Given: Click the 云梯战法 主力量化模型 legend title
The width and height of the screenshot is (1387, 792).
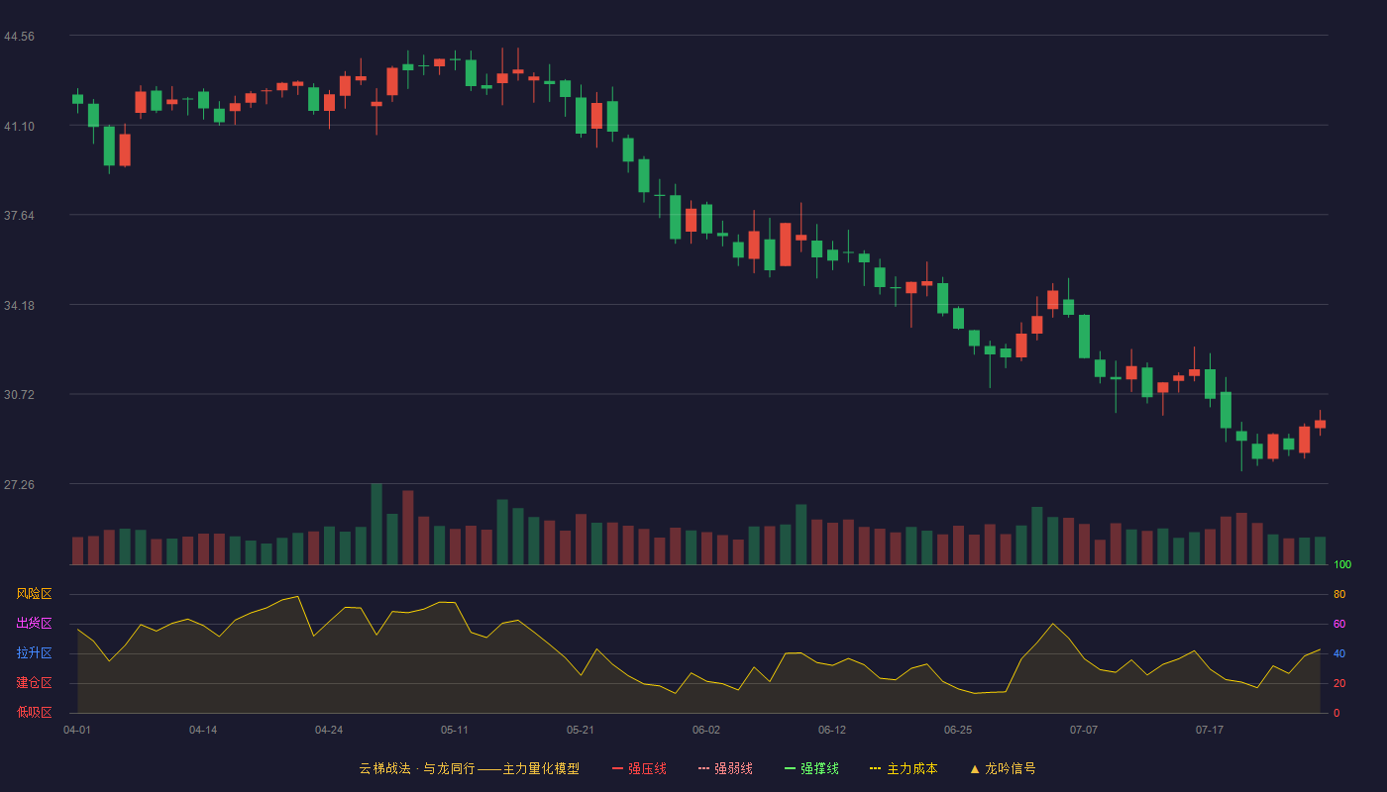Looking at the screenshot, I should coord(469,768).
